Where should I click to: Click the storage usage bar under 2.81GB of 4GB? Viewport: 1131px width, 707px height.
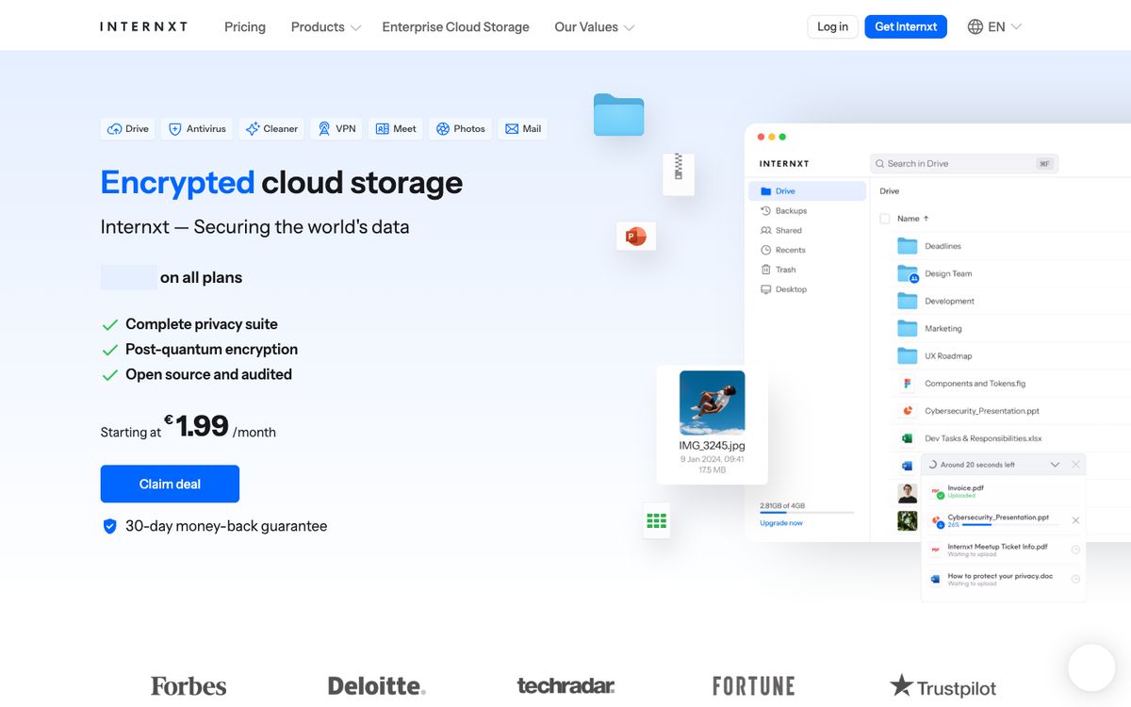click(807, 513)
